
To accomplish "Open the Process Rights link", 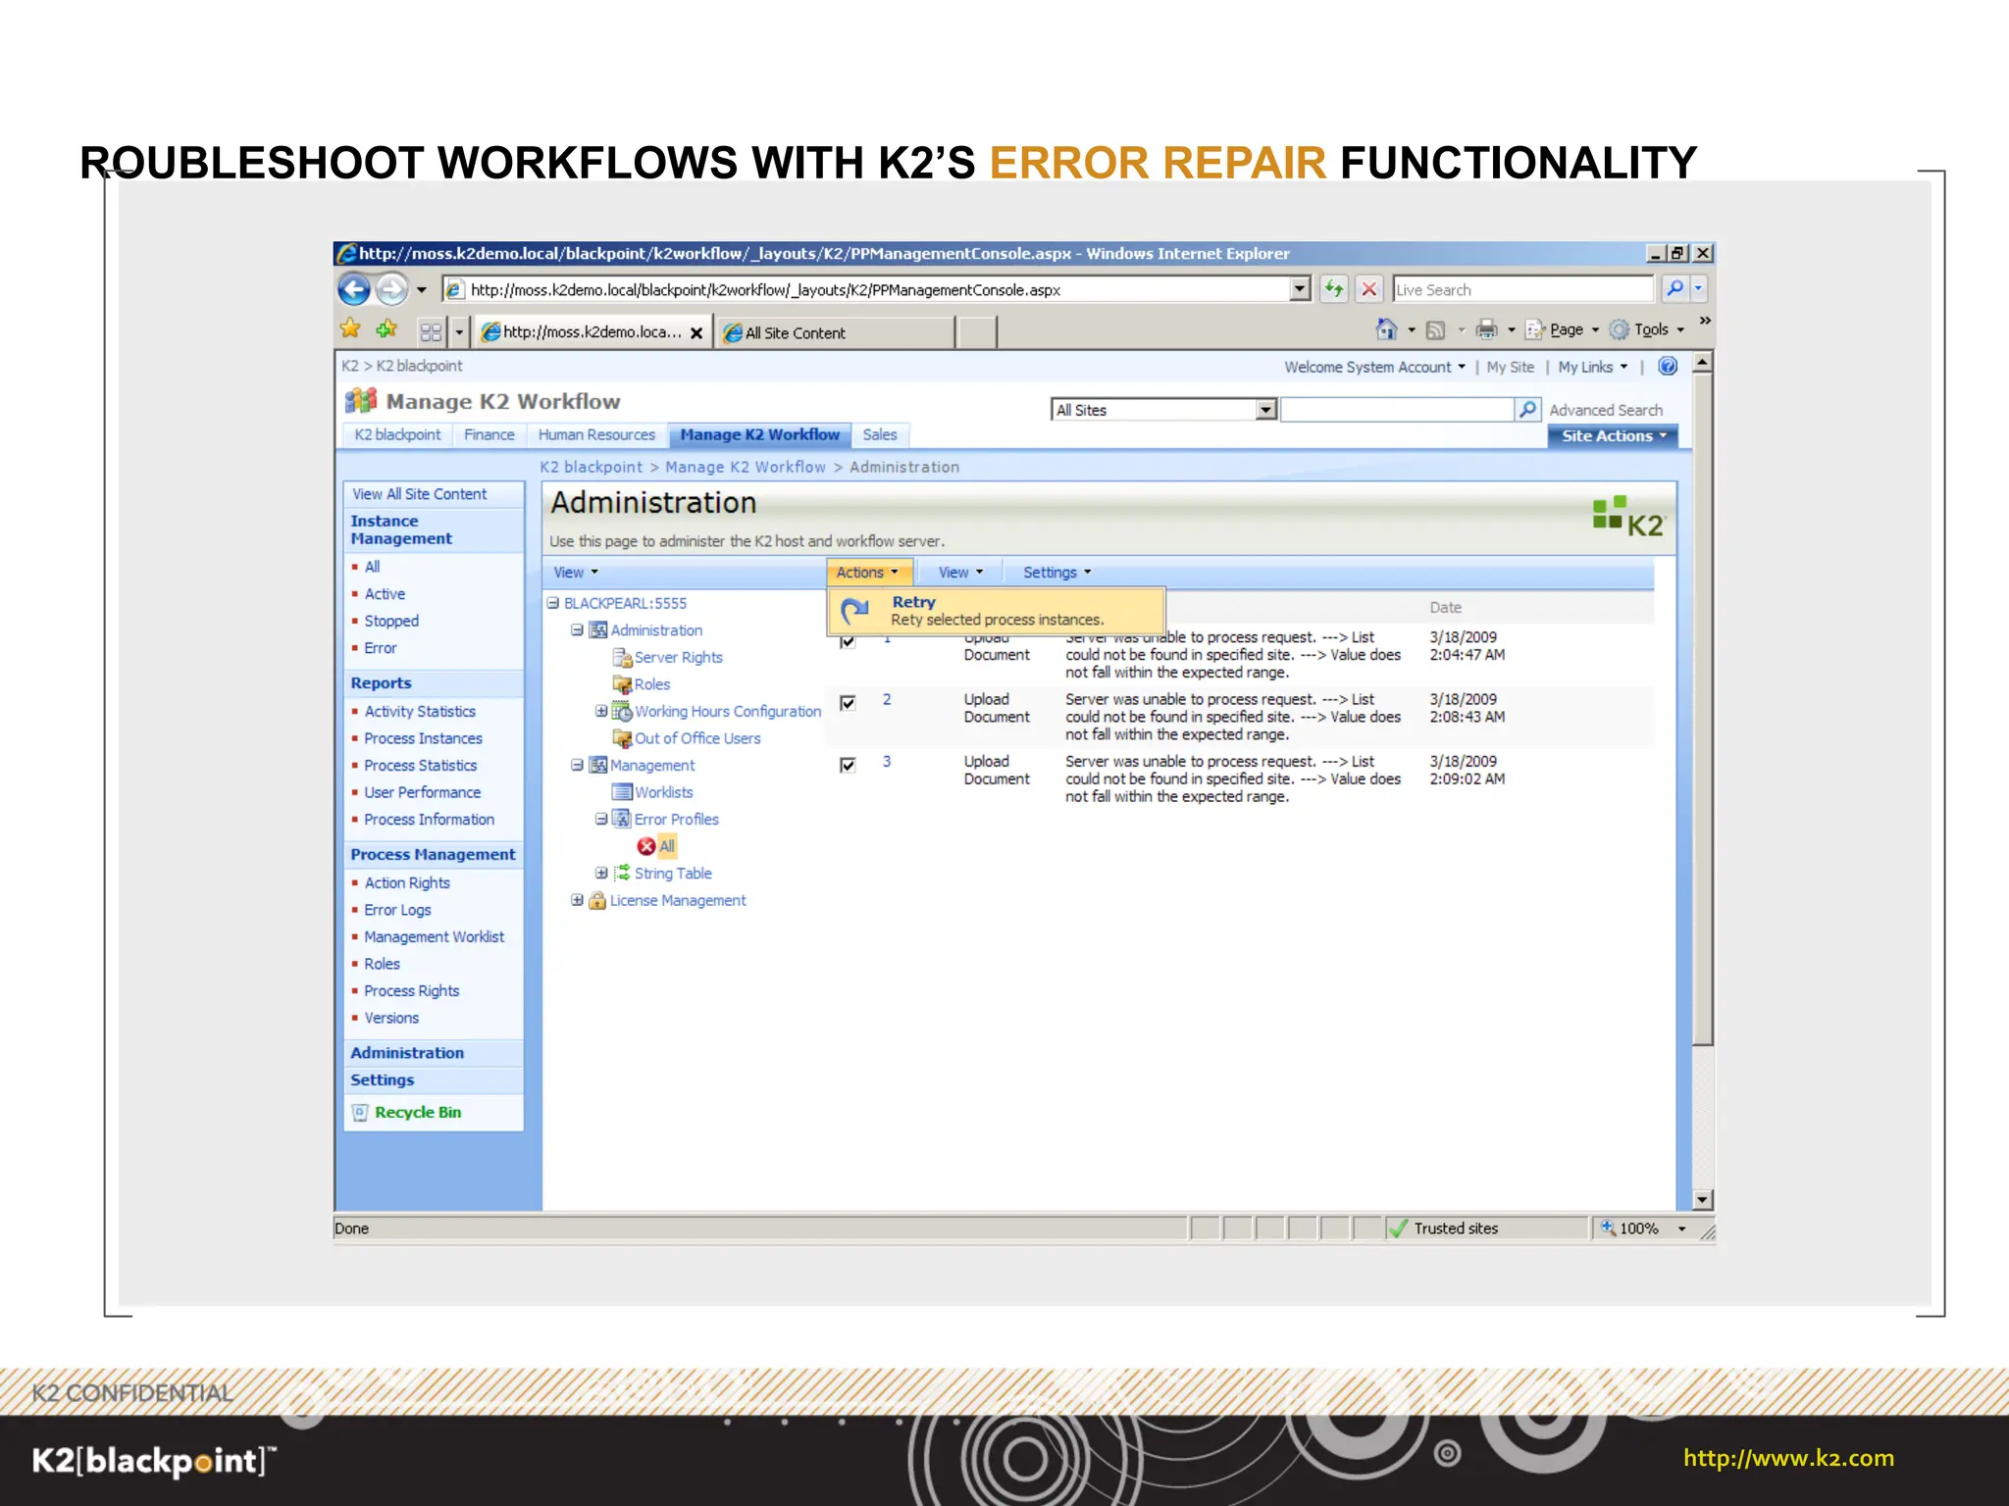I will click(411, 990).
